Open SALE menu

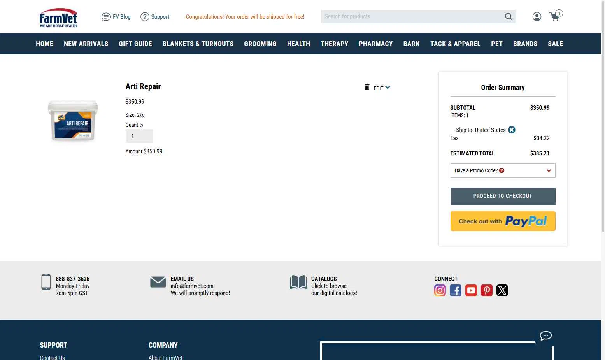point(556,44)
